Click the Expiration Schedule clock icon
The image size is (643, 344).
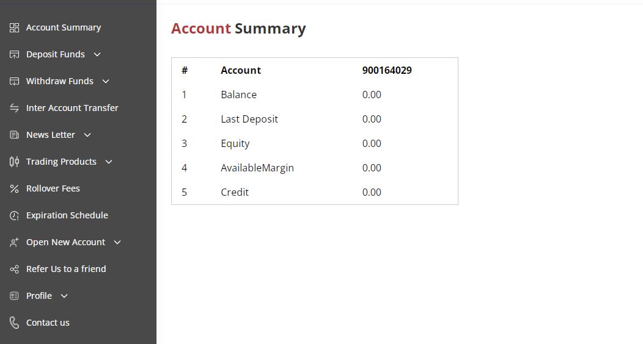(14, 215)
